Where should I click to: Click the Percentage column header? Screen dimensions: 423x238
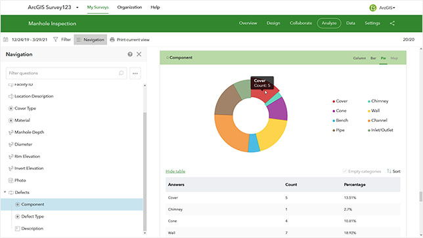click(x=355, y=185)
